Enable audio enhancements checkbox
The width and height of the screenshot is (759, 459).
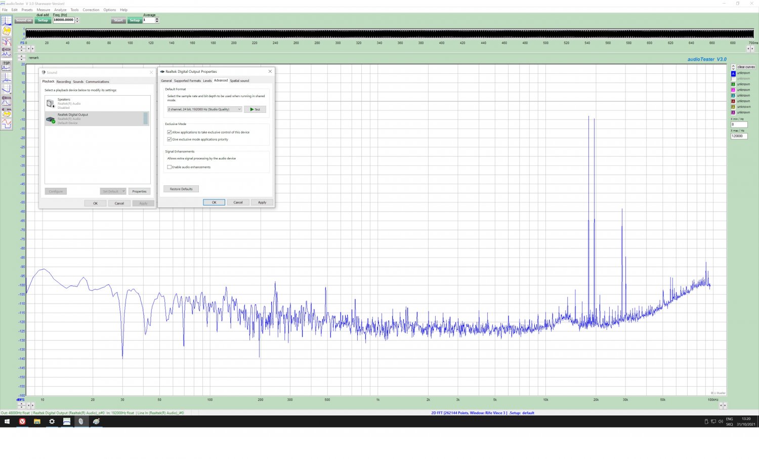point(170,167)
